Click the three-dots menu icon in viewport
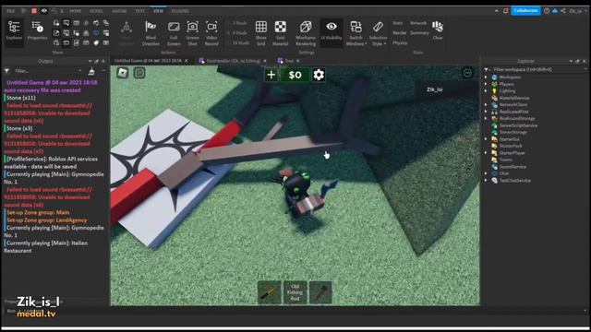Viewport: 591px width, 332px height. click(x=467, y=73)
